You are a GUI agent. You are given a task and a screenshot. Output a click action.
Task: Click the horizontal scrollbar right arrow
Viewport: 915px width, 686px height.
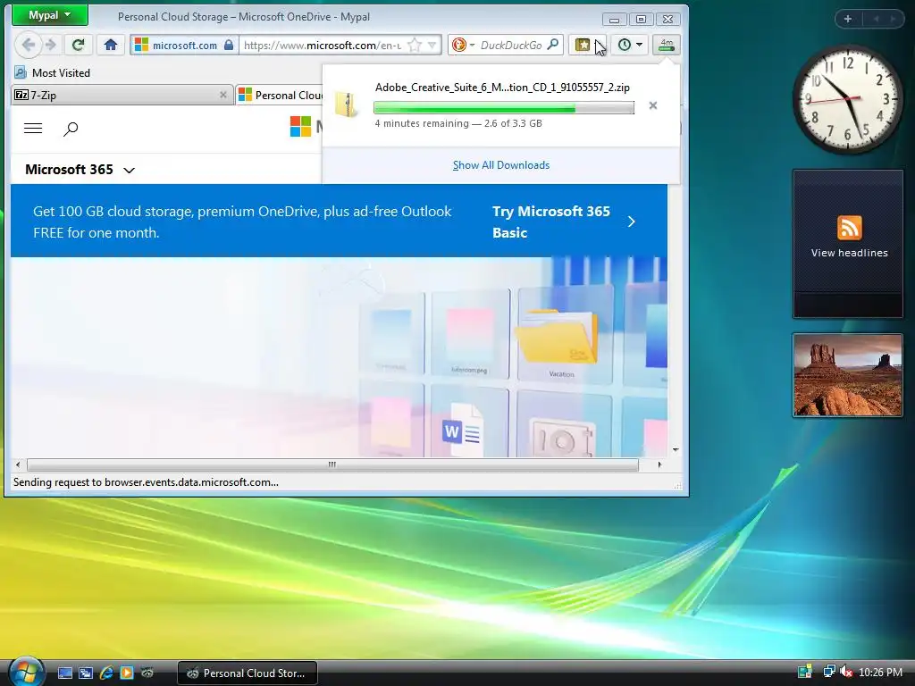(x=659, y=464)
